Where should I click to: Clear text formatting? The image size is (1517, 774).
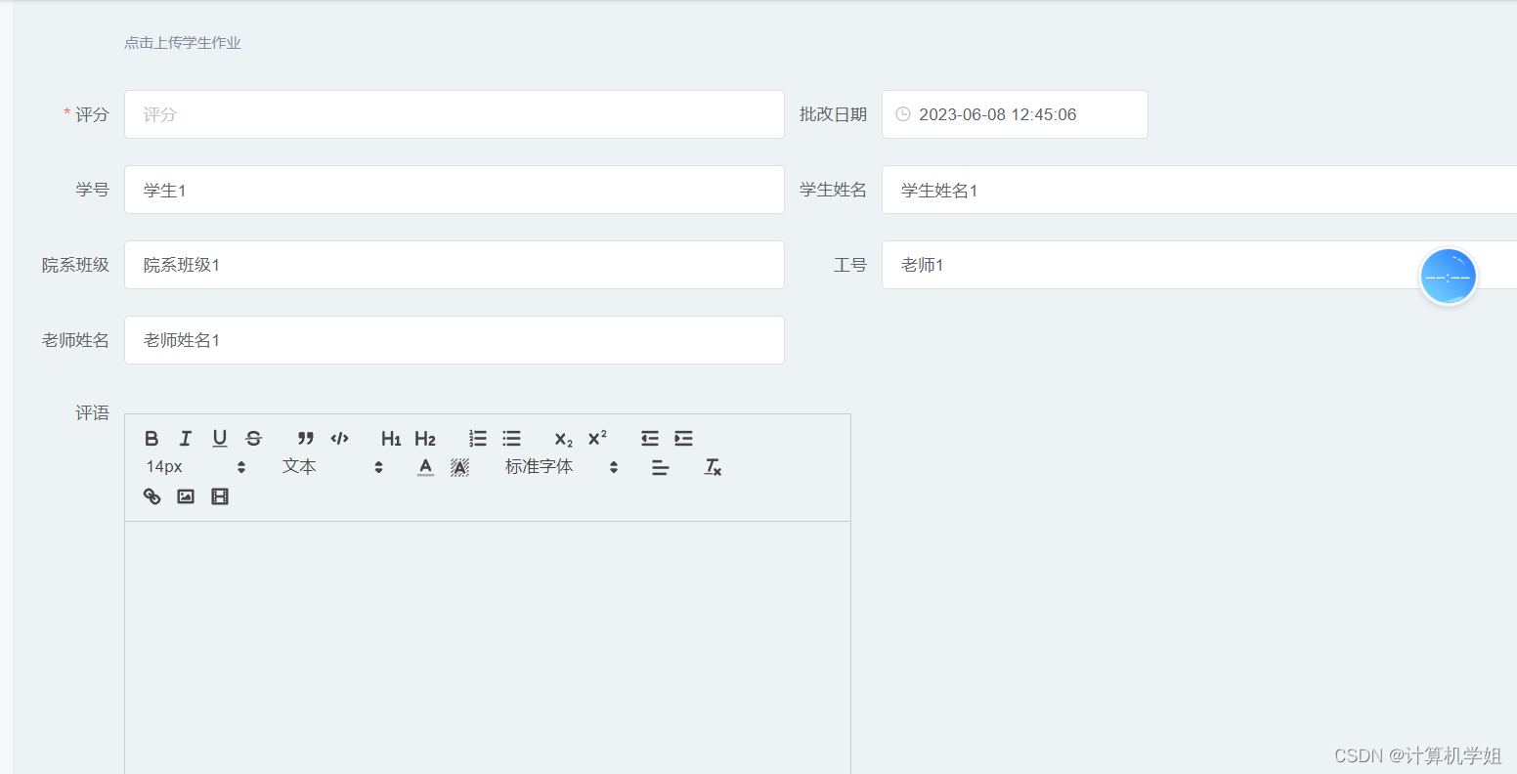(x=713, y=467)
